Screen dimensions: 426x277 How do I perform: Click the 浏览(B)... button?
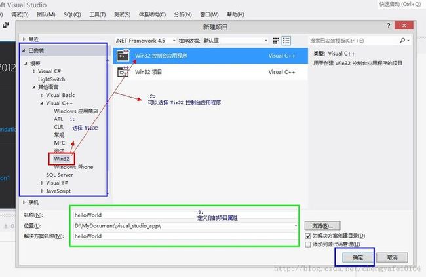(322, 226)
